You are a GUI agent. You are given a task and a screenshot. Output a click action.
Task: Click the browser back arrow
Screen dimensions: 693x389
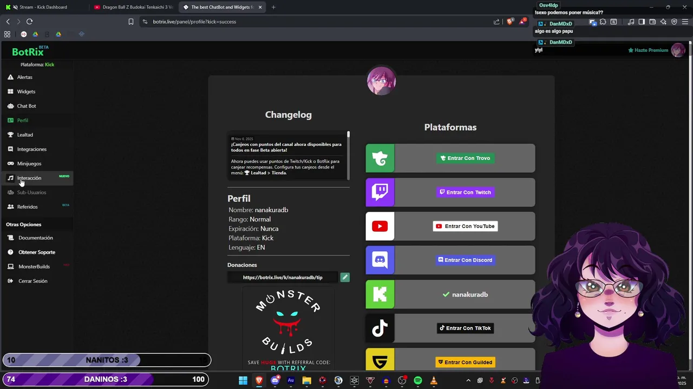pos(8,22)
